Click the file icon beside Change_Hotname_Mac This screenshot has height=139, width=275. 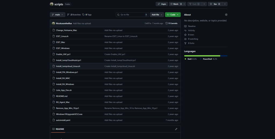click(x=54, y=30)
